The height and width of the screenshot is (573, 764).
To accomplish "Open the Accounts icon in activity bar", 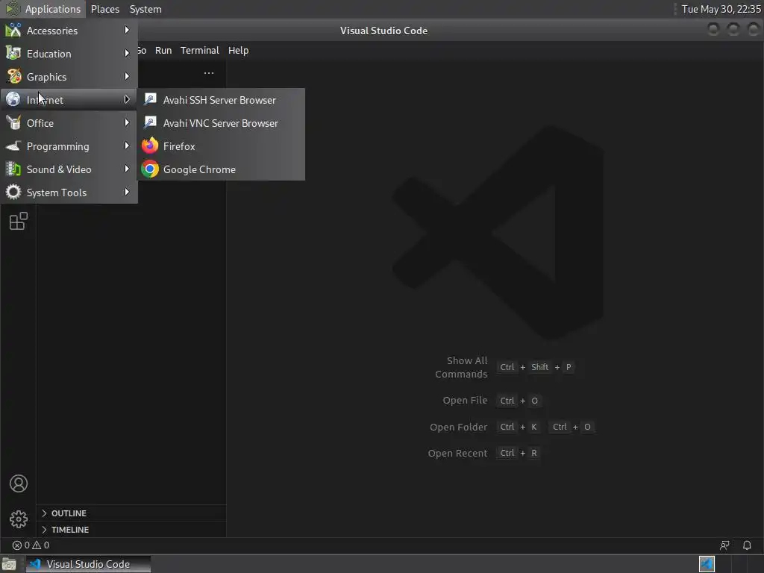I will 19,483.
